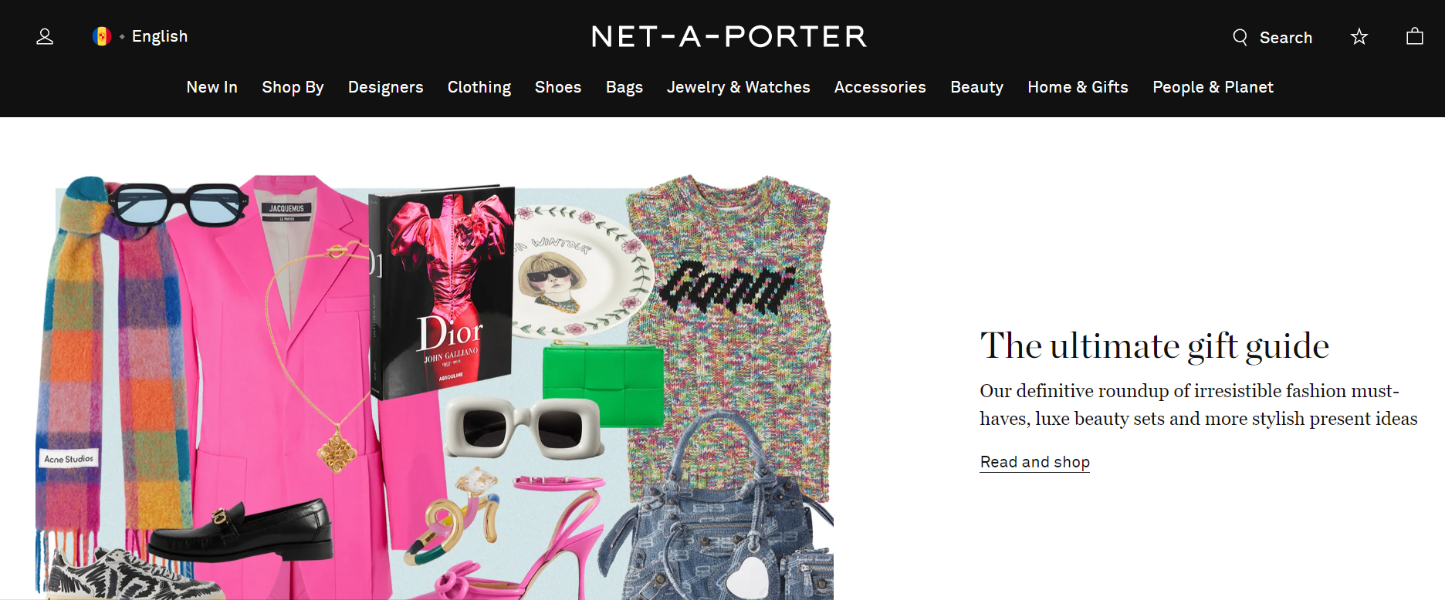Image resolution: width=1445 pixels, height=600 pixels.
Task: Click the search magnifier icon
Action: (1240, 37)
